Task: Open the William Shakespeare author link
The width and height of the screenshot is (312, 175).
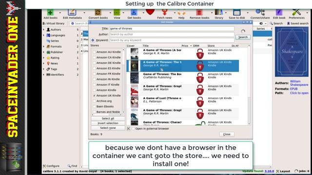Action: (299, 83)
